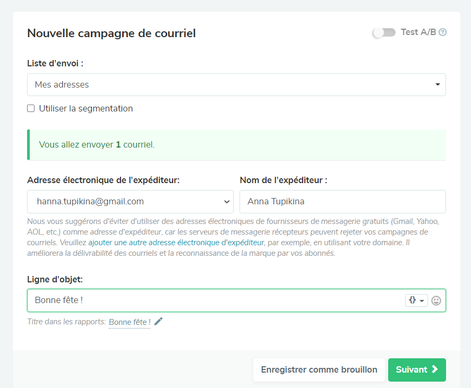Open the "Mes adresses" mailing list dropdown
Viewport: 471px width, 388px height.
pos(236,84)
